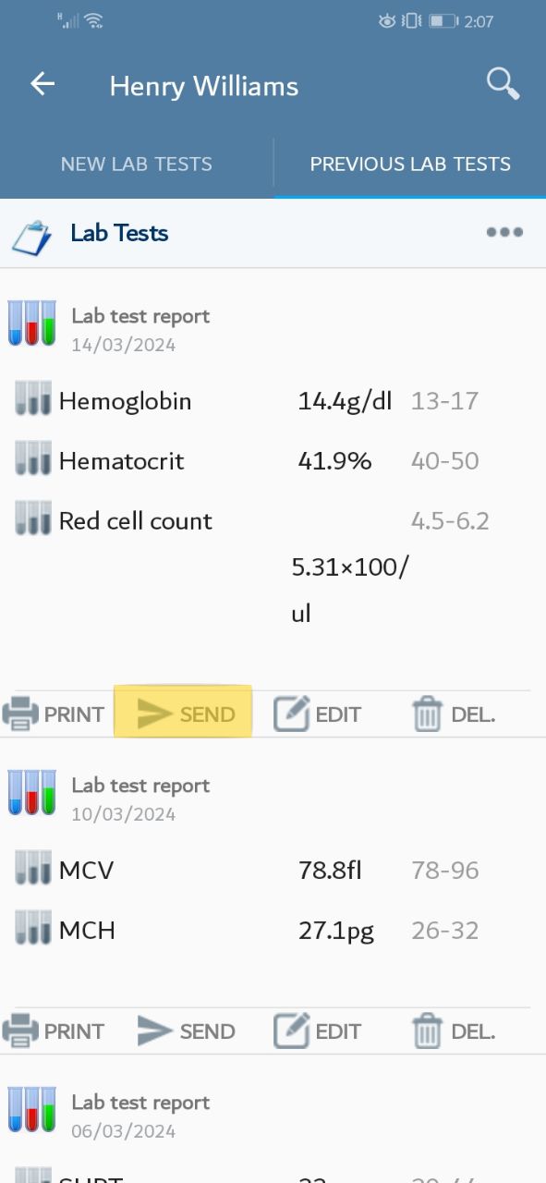The height and width of the screenshot is (1183, 546).
Task: Click the Lab Tests clipboard icon
Action: pyautogui.click(x=30, y=237)
